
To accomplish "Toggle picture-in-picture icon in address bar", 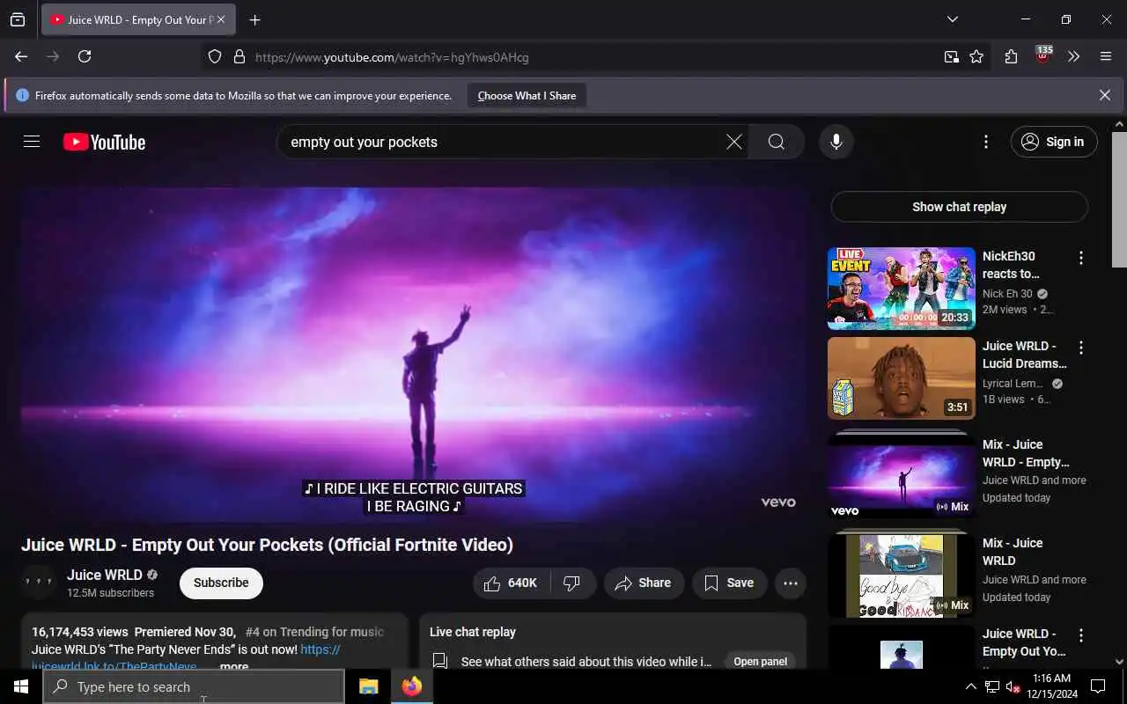I will [x=952, y=56].
